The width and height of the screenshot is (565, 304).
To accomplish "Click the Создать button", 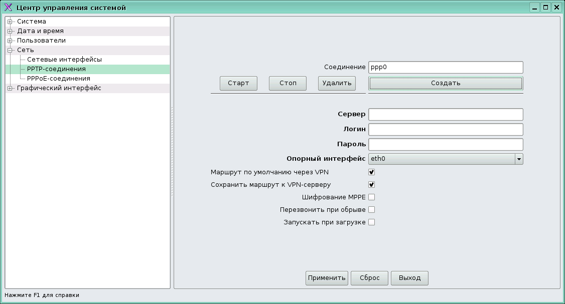I will coord(446,83).
